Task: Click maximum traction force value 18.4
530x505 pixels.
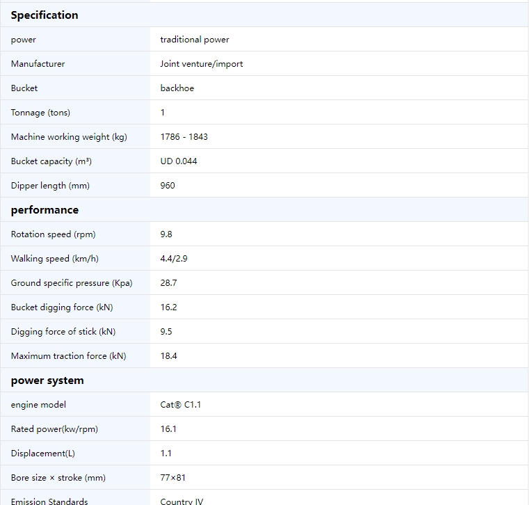Action: (168, 355)
